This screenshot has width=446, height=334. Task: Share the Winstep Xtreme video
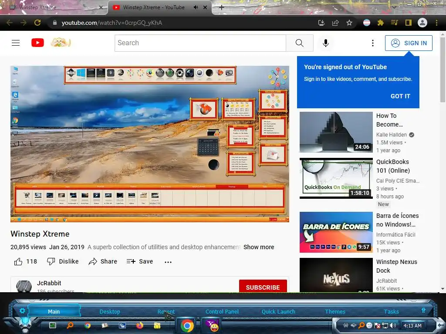[103, 261]
